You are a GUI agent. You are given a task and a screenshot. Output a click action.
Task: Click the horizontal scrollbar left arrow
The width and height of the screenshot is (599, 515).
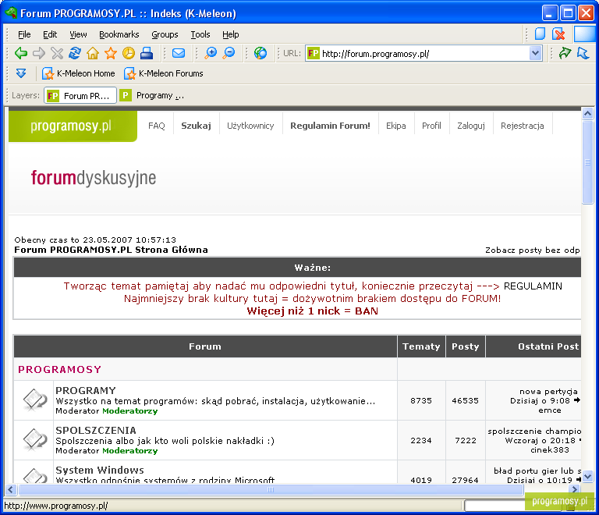[x=11, y=489]
